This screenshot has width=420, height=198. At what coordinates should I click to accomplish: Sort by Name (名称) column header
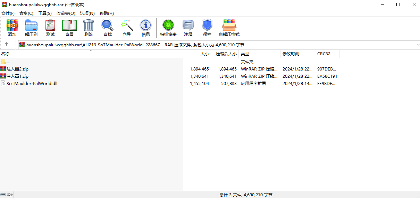[x=92, y=54]
